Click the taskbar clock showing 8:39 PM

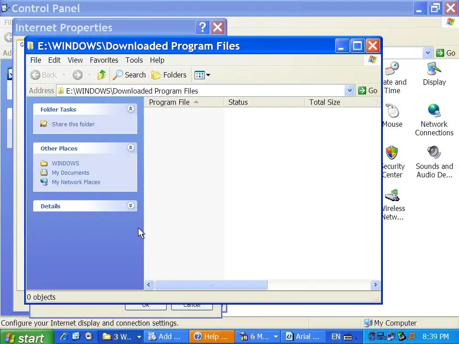tap(436, 337)
